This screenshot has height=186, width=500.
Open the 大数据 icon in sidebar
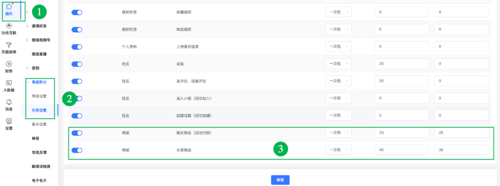(x=9, y=83)
